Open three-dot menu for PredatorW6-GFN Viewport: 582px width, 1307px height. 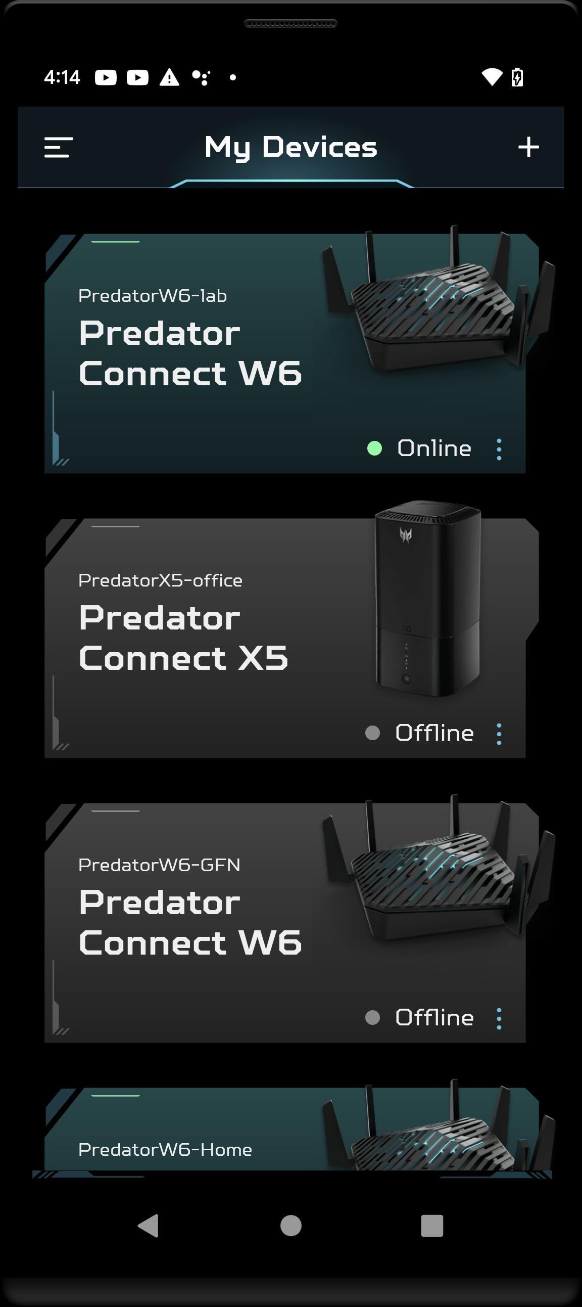[x=499, y=1018]
